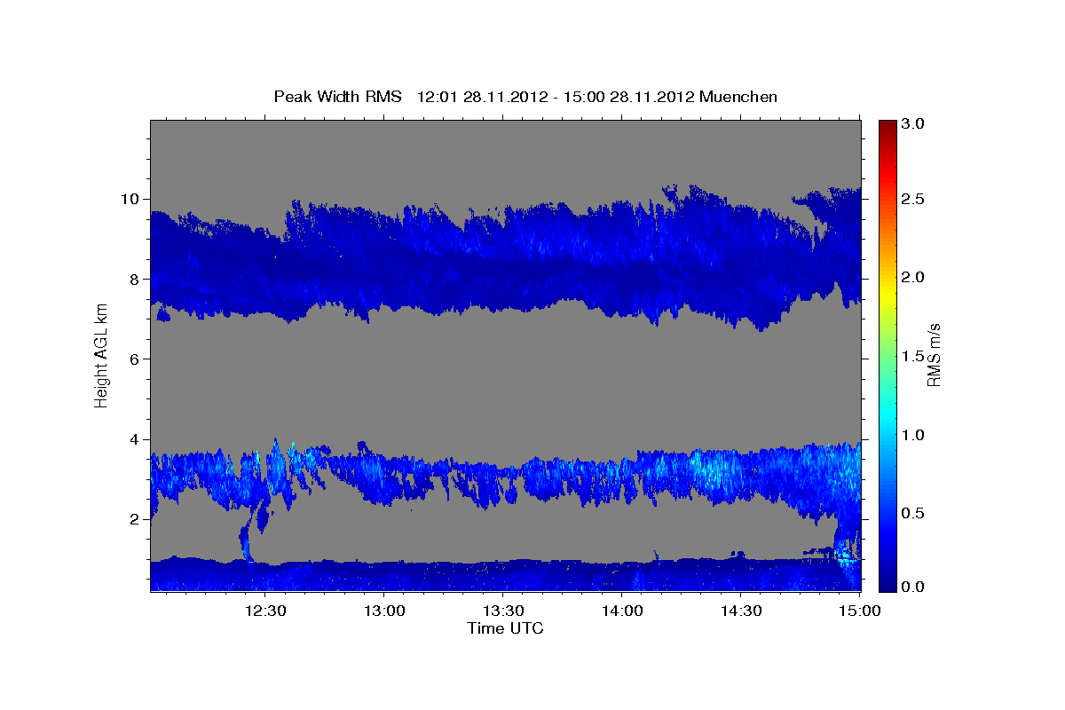
Task: Click the 15:00 time tick label
Action: click(860, 611)
